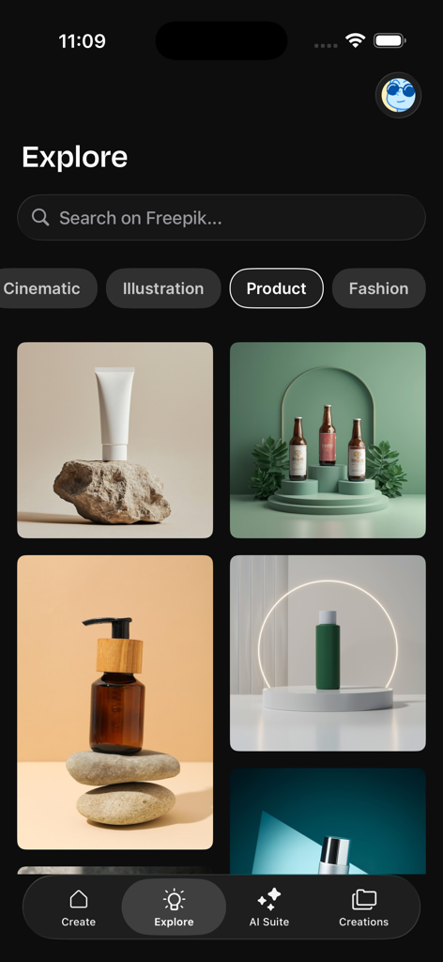
Task: Focus the Search on Freepik field
Action: click(221, 217)
